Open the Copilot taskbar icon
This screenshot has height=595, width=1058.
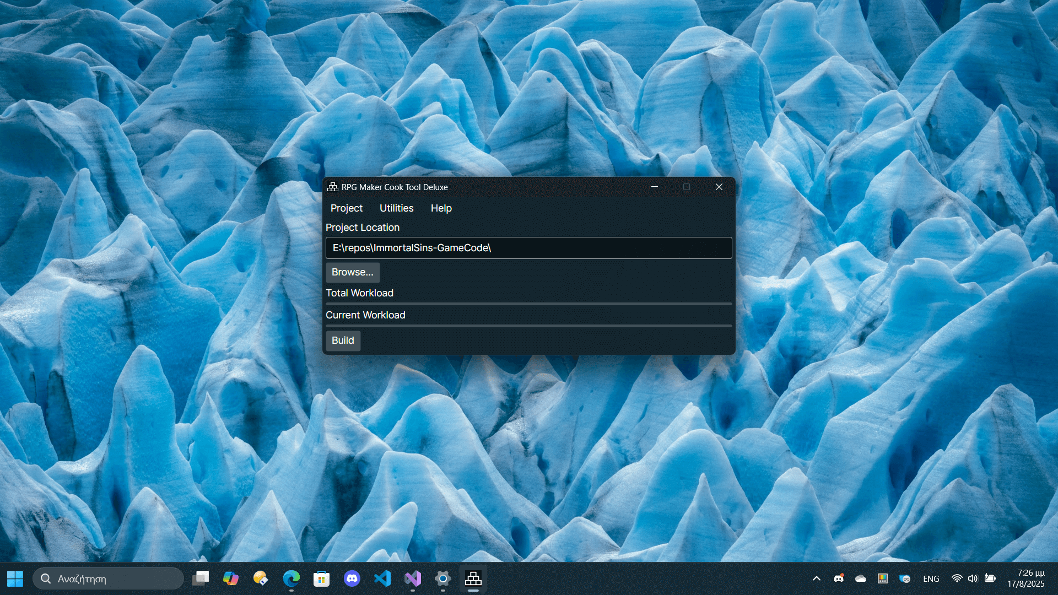click(x=230, y=578)
